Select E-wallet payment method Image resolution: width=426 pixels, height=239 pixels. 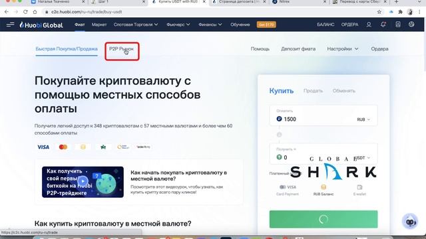(359, 191)
